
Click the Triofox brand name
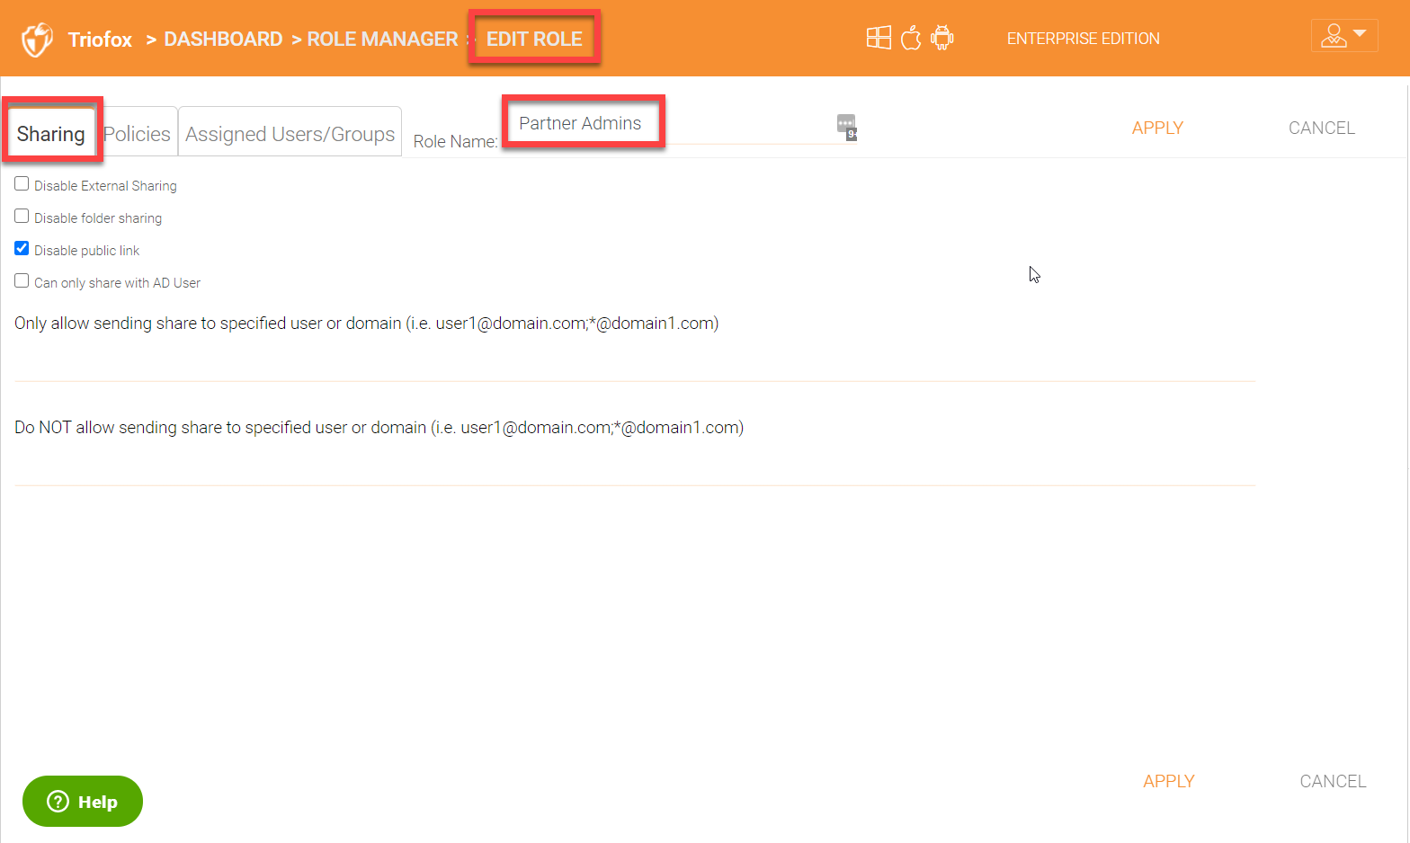(100, 40)
